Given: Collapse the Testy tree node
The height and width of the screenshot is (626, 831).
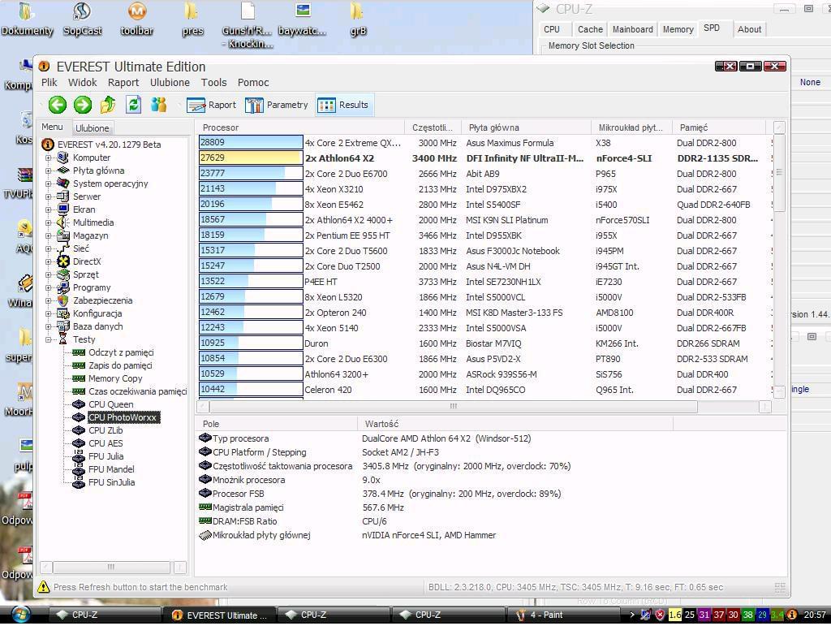Looking at the screenshot, I should pyautogui.click(x=48, y=339).
